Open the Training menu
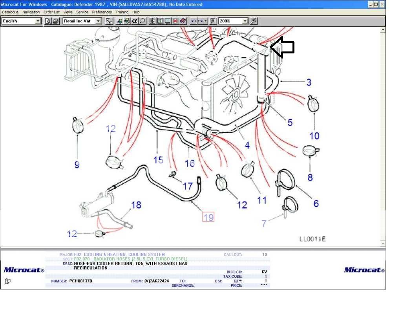The image size is (402, 335). 122,12
